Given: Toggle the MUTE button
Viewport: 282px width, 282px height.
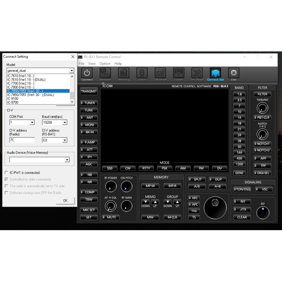Looking at the screenshot, I should pyautogui.click(x=111, y=217).
